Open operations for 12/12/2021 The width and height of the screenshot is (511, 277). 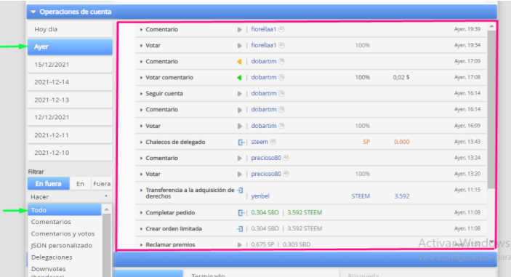click(x=70, y=117)
